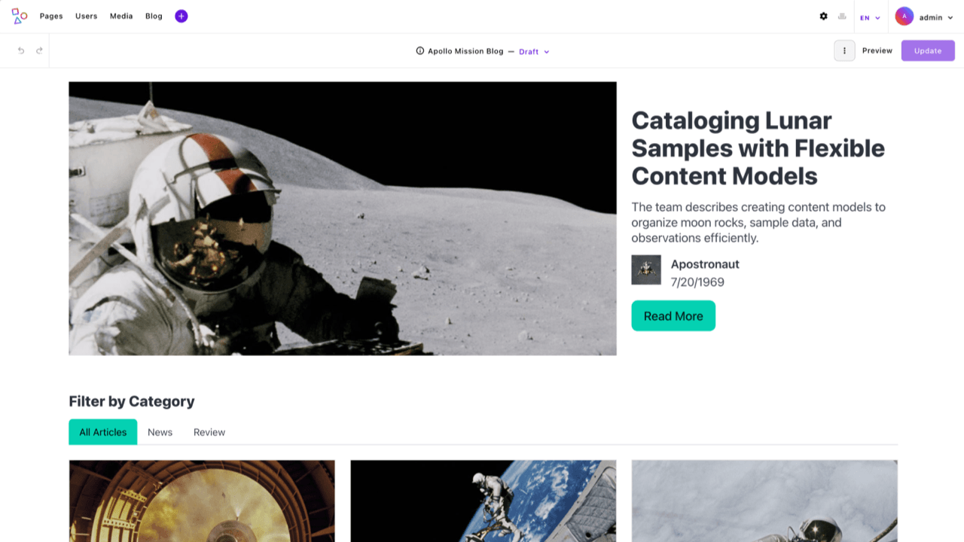964x542 pixels.
Task: Click the admin user avatar
Action: 905,16
